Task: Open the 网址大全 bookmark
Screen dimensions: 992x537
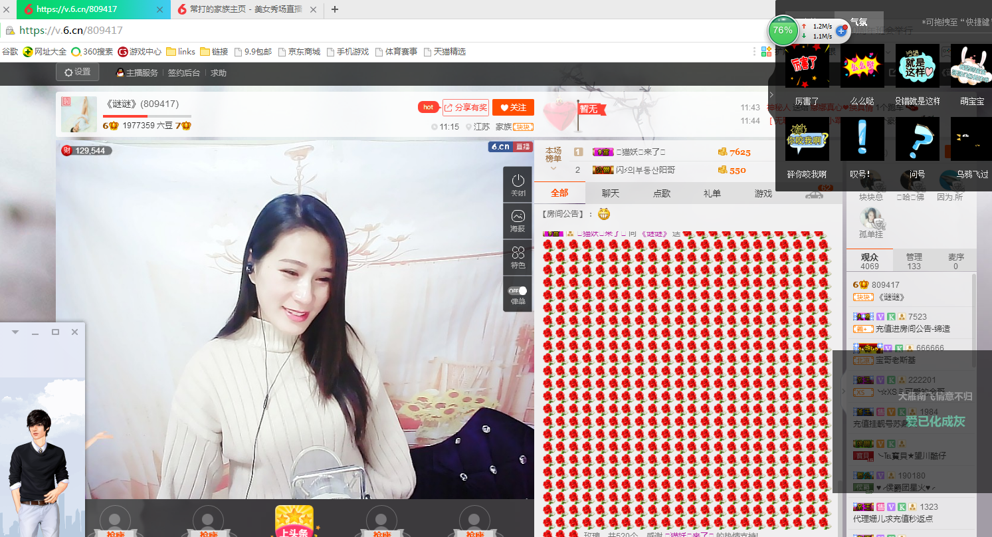Action: (45, 51)
